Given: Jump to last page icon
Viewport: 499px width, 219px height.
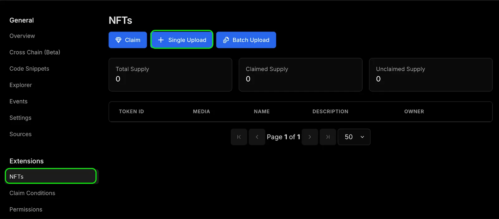Looking at the screenshot, I should coord(328,137).
